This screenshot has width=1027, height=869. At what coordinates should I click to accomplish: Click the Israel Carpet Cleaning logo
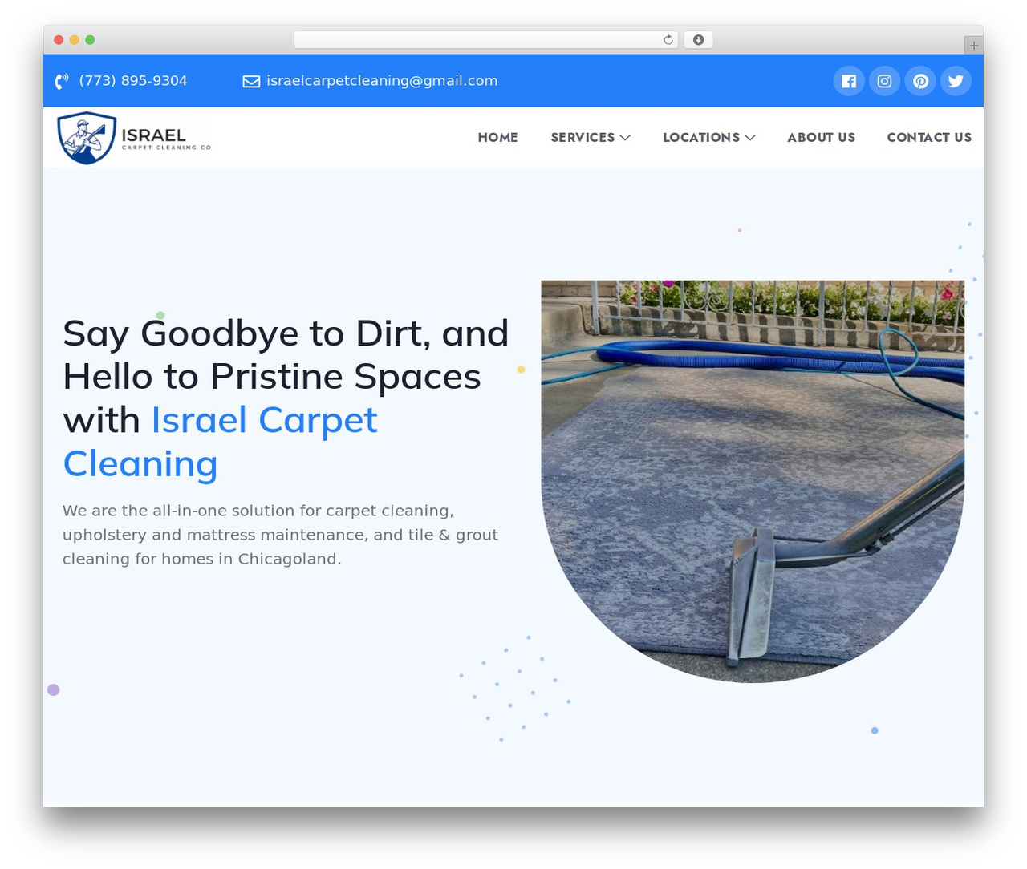pyautogui.click(x=134, y=138)
